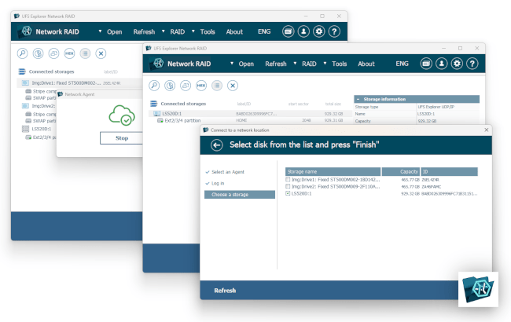
Task: Switch language via ENG in the front window
Action: pos(402,64)
